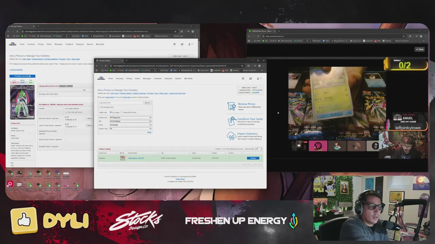The width and height of the screenshot is (435, 244).
Task: Open the Kick bookmark in the stream window's bookmarks bar
Action: tap(265, 41)
